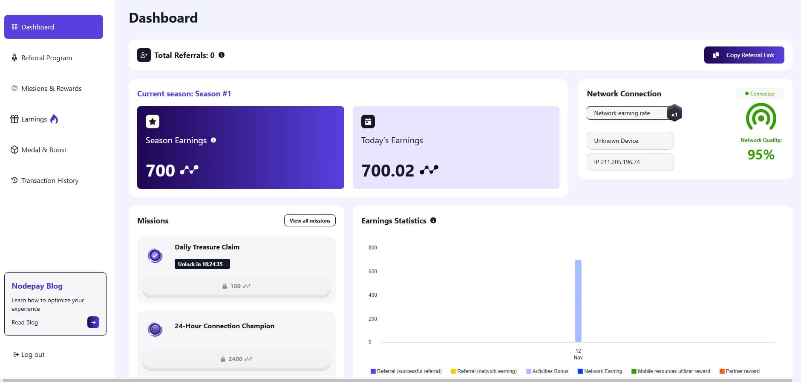
Task: Toggle Activities Bonus legend swatch
Action: pyautogui.click(x=529, y=371)
